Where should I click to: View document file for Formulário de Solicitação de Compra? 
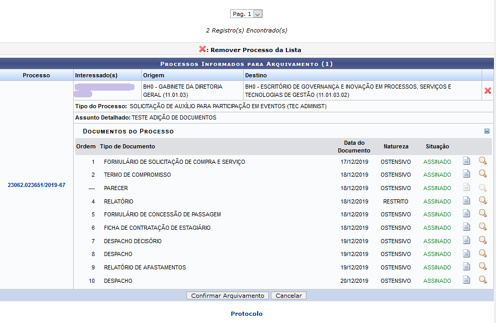coord(466,161)
